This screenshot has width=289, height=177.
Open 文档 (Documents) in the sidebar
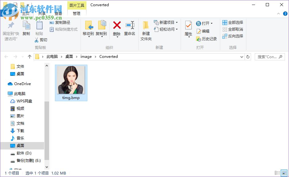point(20,123)
